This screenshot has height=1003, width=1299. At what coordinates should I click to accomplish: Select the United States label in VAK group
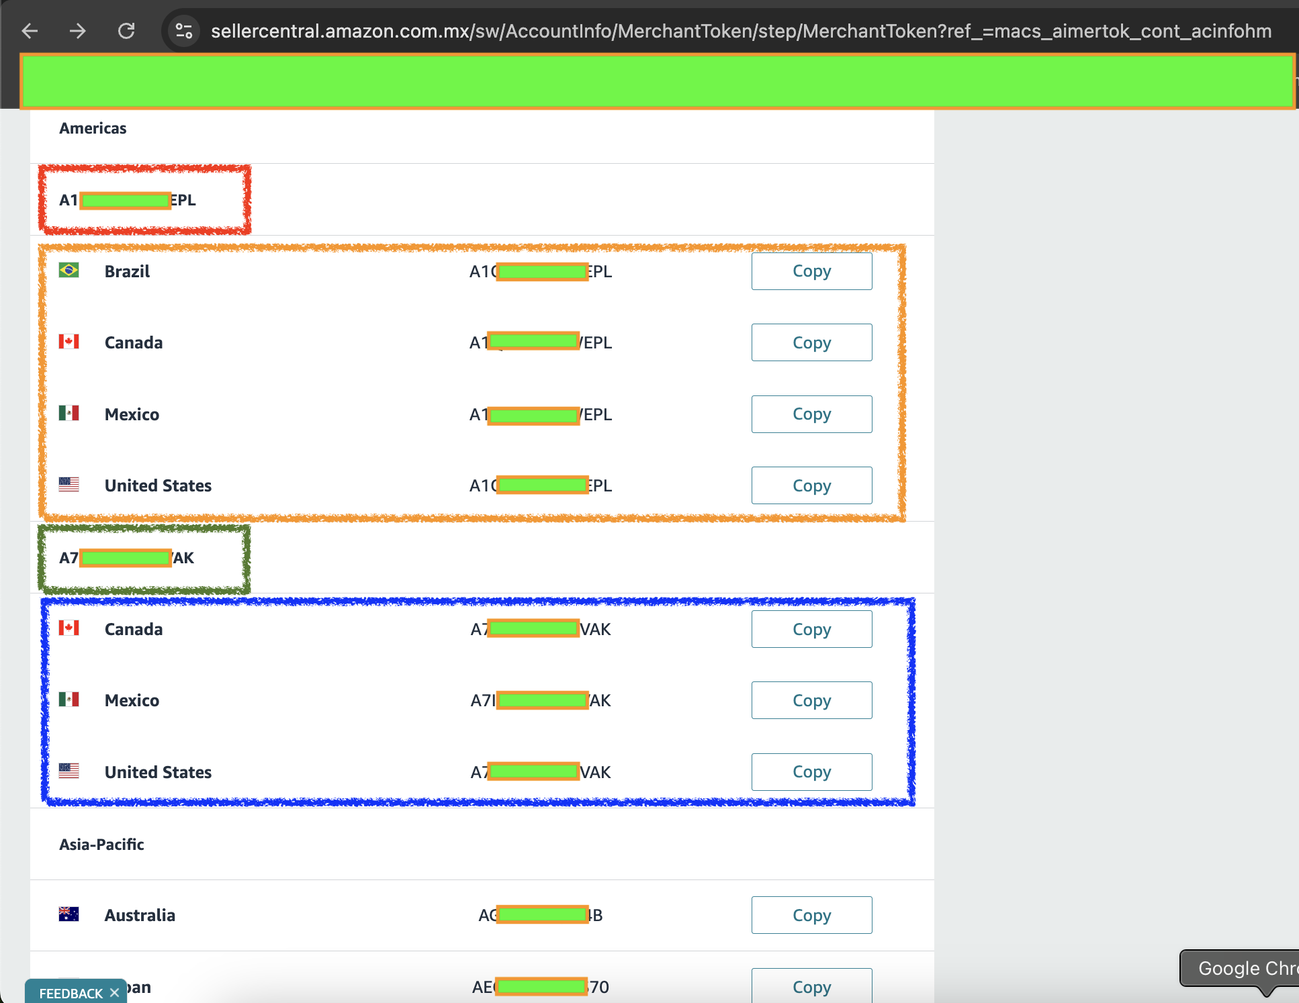pos(158,772)
